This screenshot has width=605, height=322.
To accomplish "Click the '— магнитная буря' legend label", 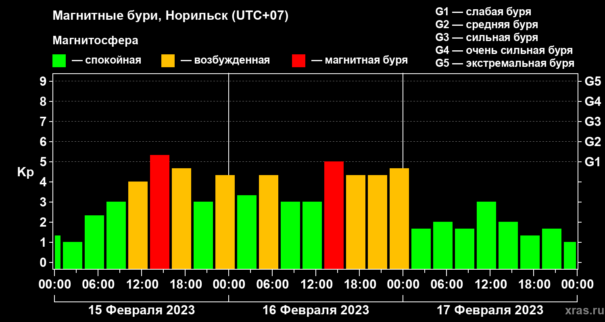I will [360, 60].
